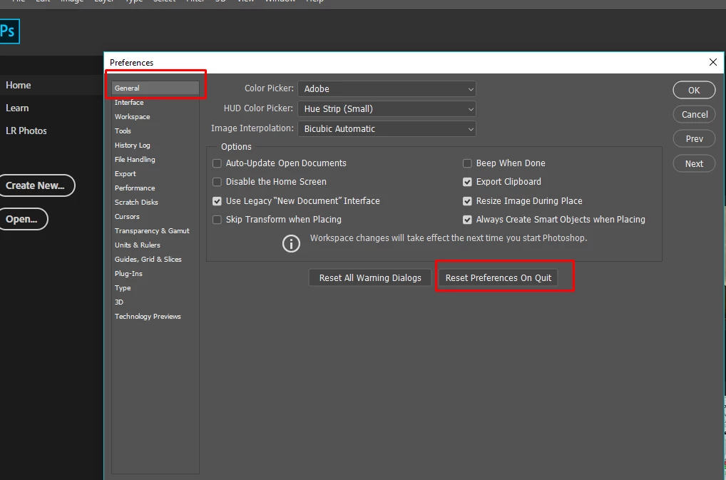Uncheck Always Create Smart Objects when Placing

(467, 220)
